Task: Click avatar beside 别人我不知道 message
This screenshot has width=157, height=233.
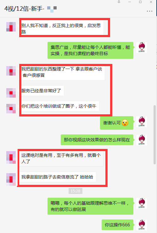Action: (x=11, y=27)
